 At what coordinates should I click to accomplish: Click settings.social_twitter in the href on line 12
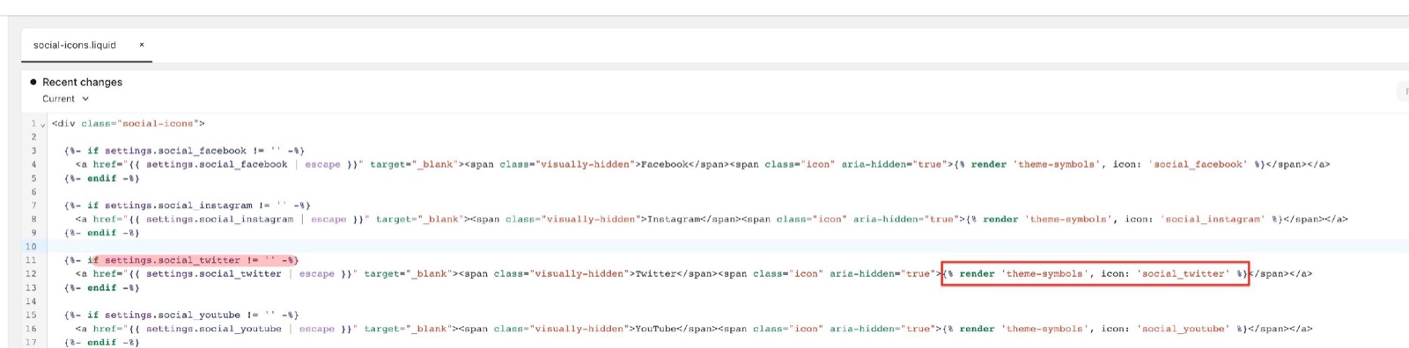[x=214, y=274]
